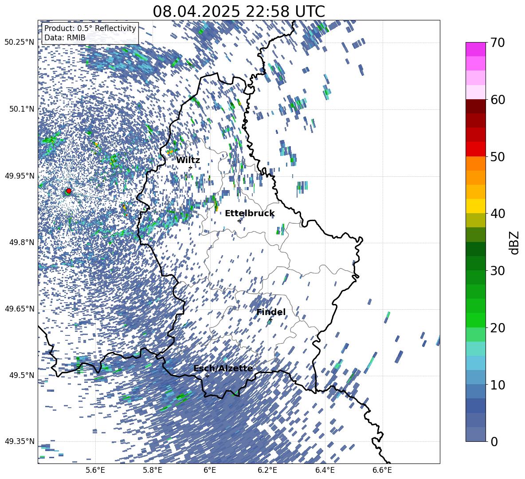The height and width of the screenshot is (479, 525).
Task: Click the 5.8°E longitude tick label
Action: click(x=153, y=470)
